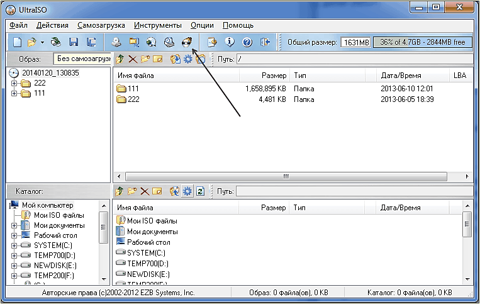Select 'Мой компьютер' tree root

(47, 205)
